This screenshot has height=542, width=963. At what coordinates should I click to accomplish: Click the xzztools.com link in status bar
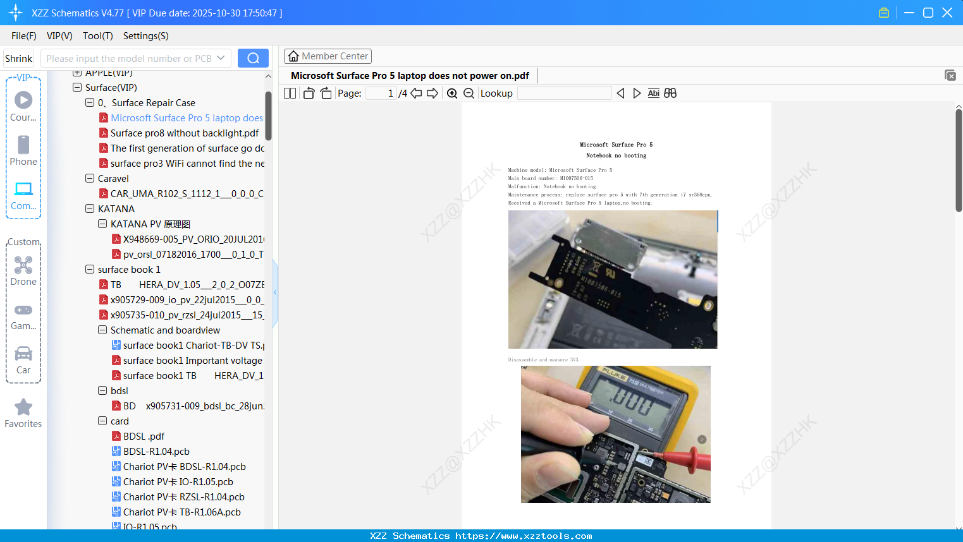tap(524, 536)
